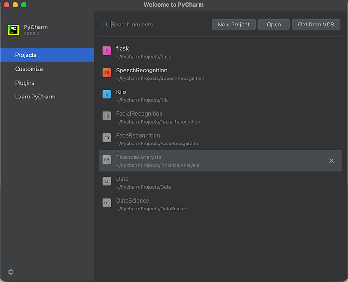Go to Learn PyCharm section

[x=35, y=97]
